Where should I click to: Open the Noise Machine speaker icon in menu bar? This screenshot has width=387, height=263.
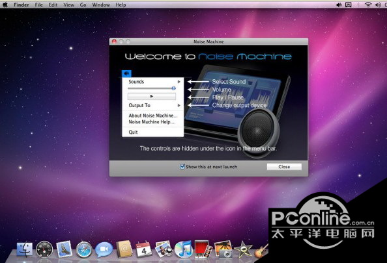[339, 5]
